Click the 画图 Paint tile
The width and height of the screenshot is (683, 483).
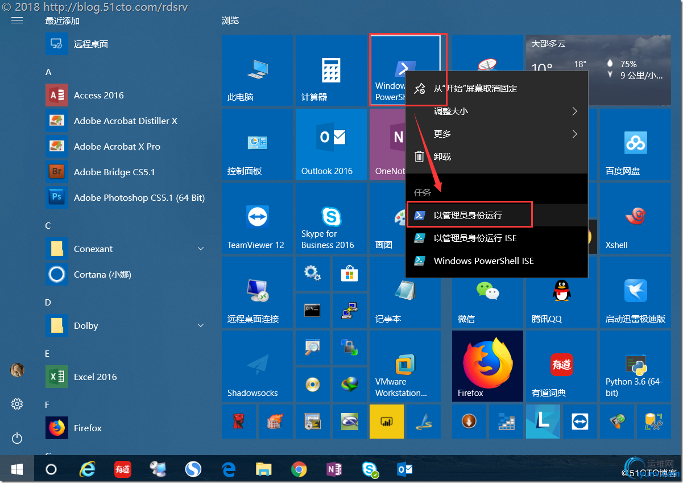click(387, 218)
